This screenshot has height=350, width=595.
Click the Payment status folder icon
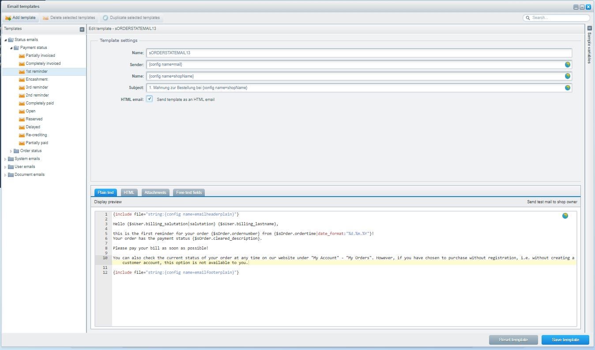pyautogui.click(x=16, y=48)
